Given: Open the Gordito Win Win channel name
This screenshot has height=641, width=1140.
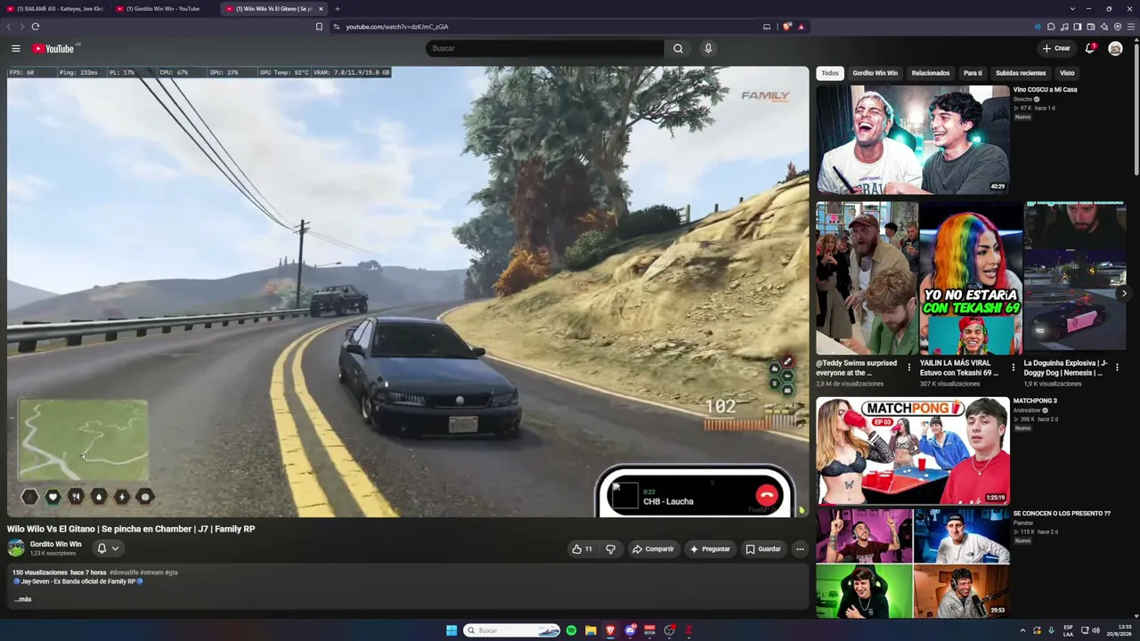Looking at the screenshot, I should click(x=55, y=544).
